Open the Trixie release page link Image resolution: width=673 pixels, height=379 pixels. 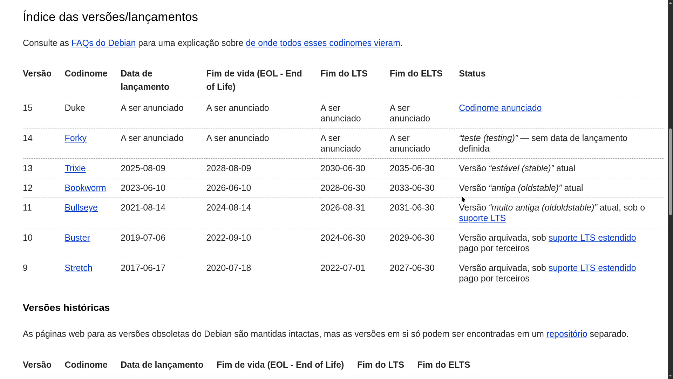click(75, 168)
